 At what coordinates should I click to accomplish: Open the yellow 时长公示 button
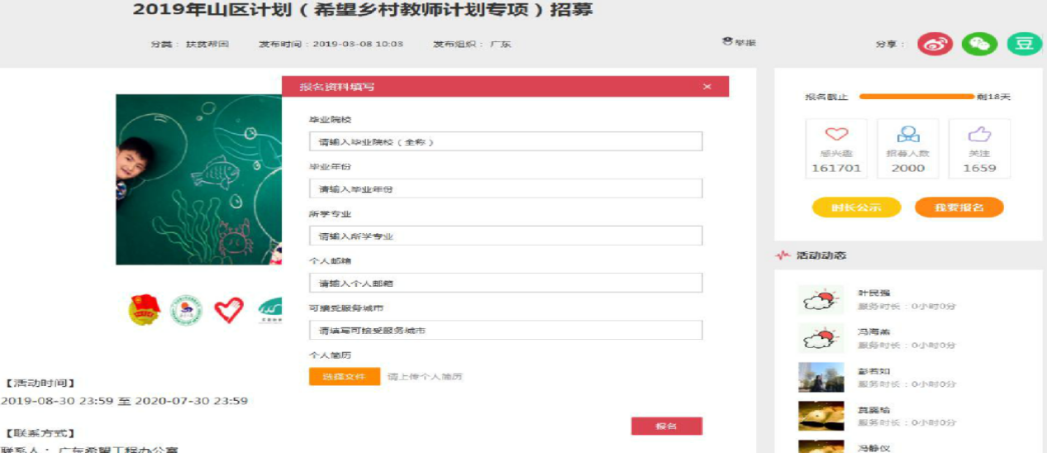click(855, 207)
